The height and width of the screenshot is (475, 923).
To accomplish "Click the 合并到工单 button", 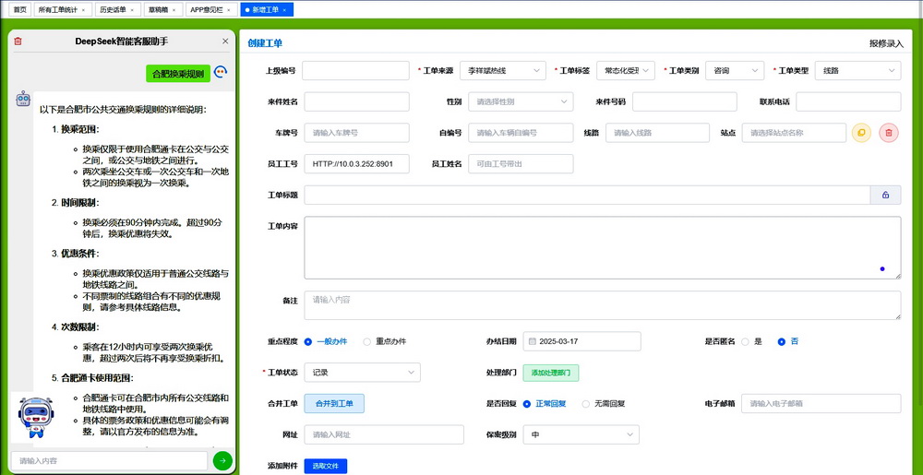I will 334,404.
